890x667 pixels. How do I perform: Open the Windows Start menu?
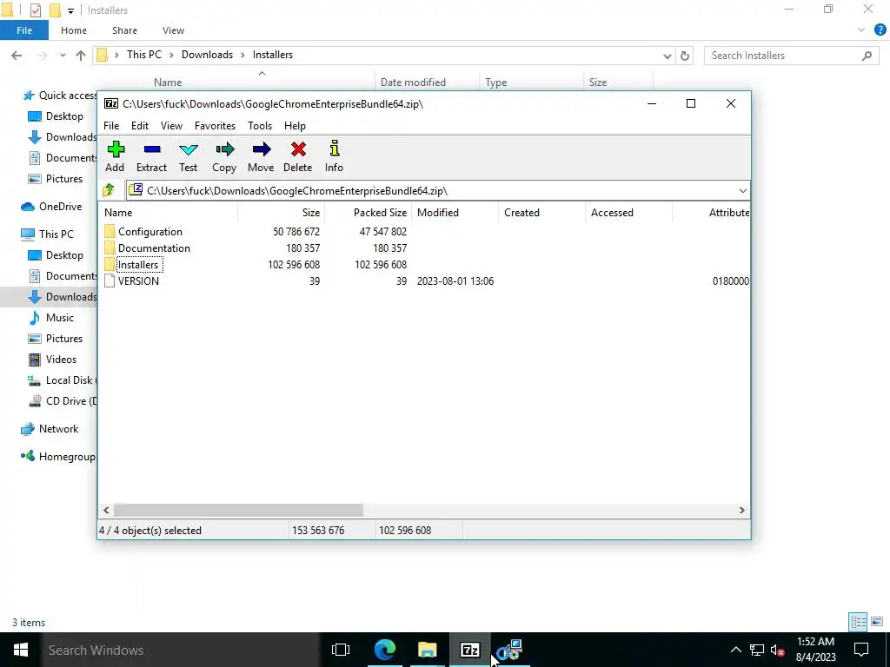click(21, 650)
